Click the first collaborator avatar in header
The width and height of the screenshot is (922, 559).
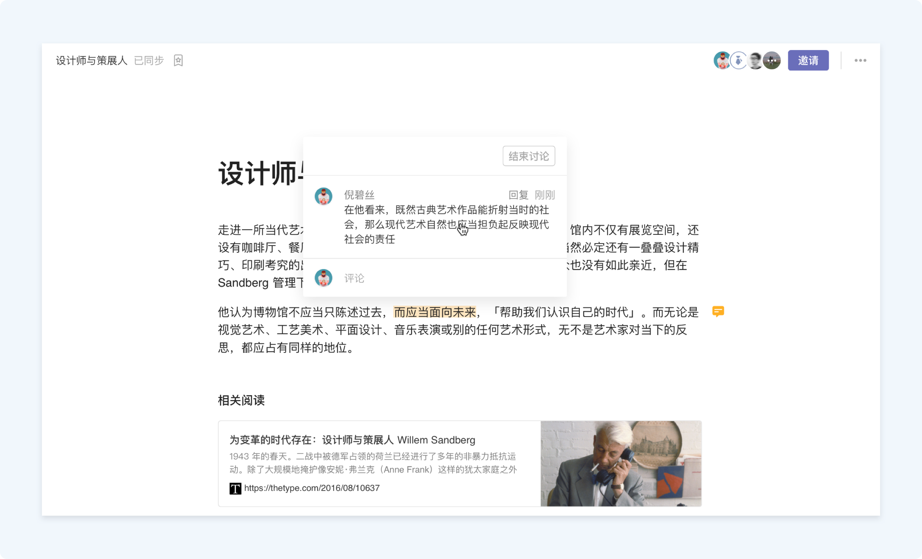[722, 60]
